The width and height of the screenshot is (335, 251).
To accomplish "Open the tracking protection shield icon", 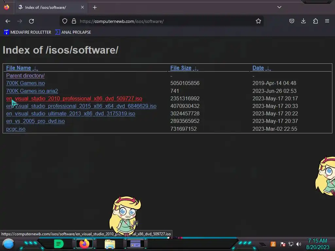I will (65, 21).
